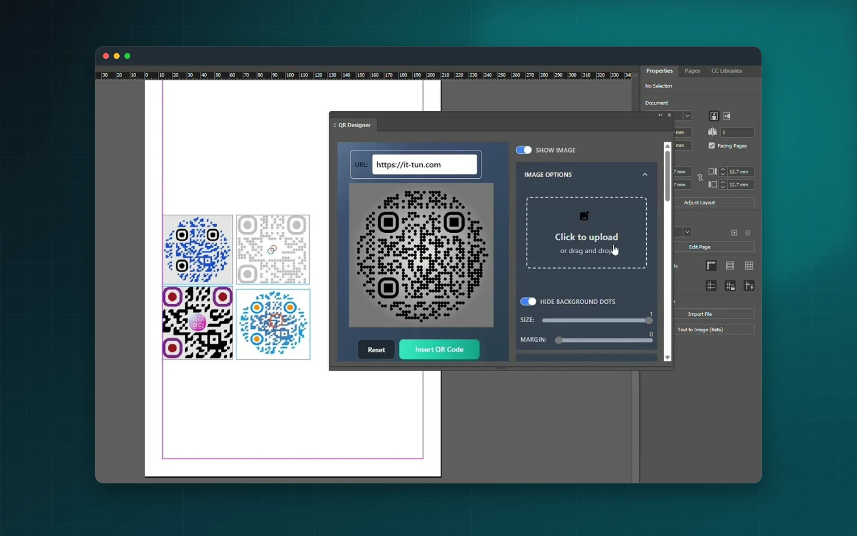857x536 pixels.
Task: Click the image upload icon in drop zone
Action: click(584, 216)
